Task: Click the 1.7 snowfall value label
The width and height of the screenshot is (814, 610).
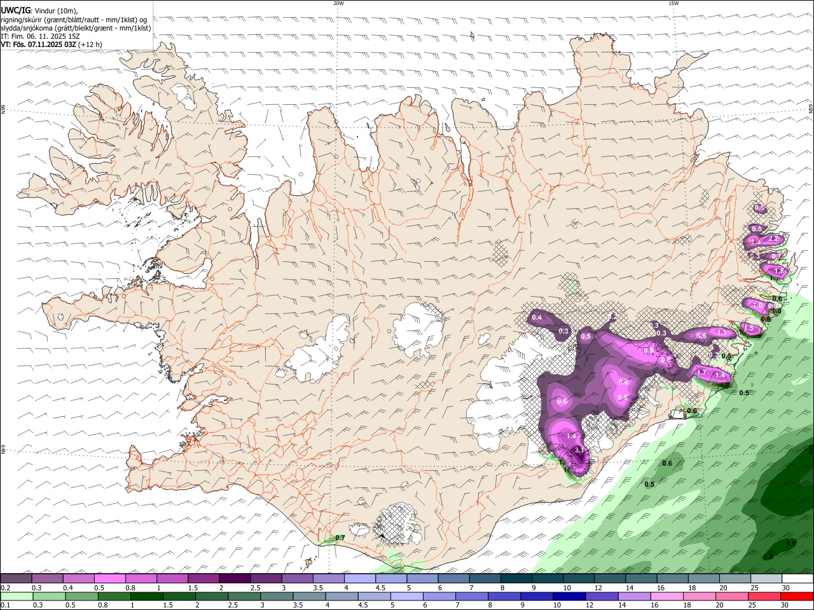Action: click(x=702, y=372)
